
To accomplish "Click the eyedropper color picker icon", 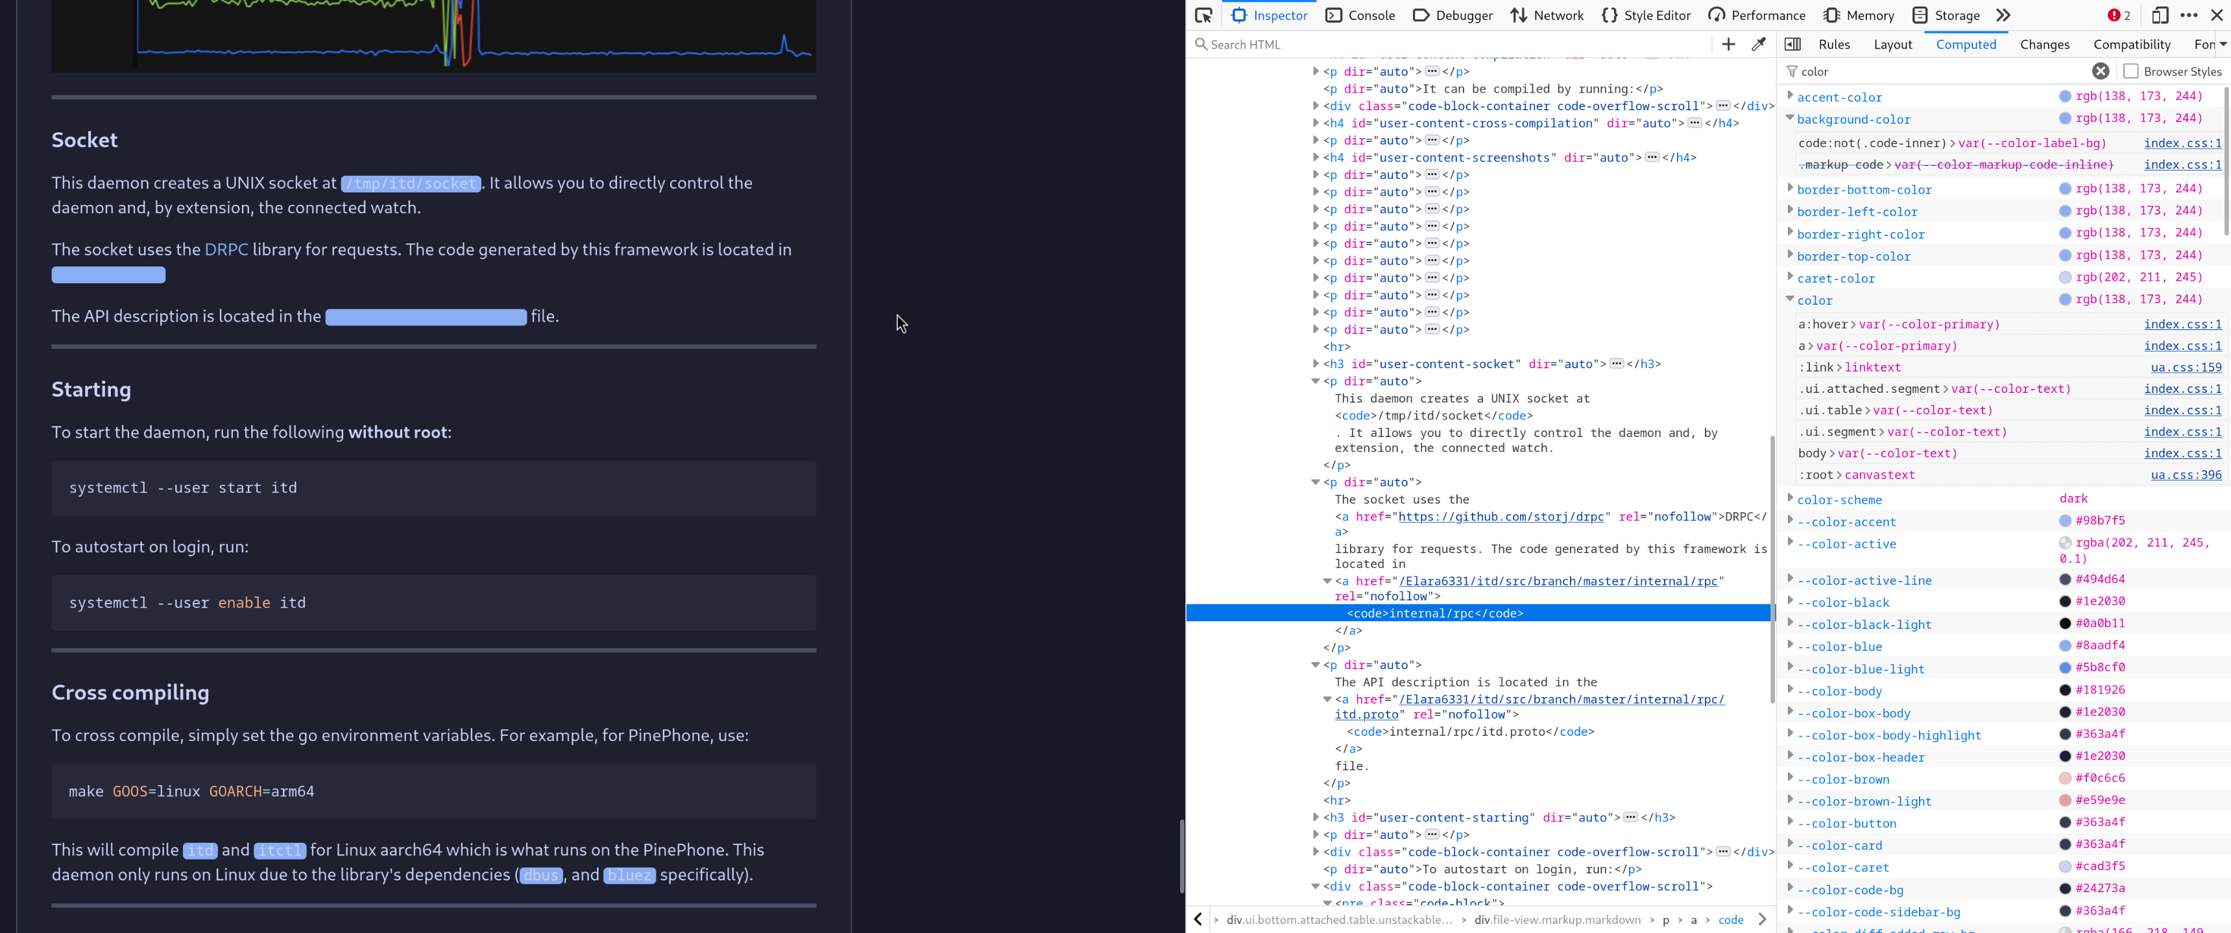I will coord(1758,44).
